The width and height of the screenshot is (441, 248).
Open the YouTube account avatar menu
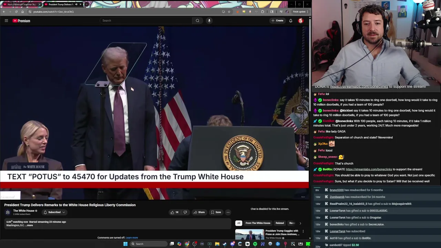coord(300,21)
